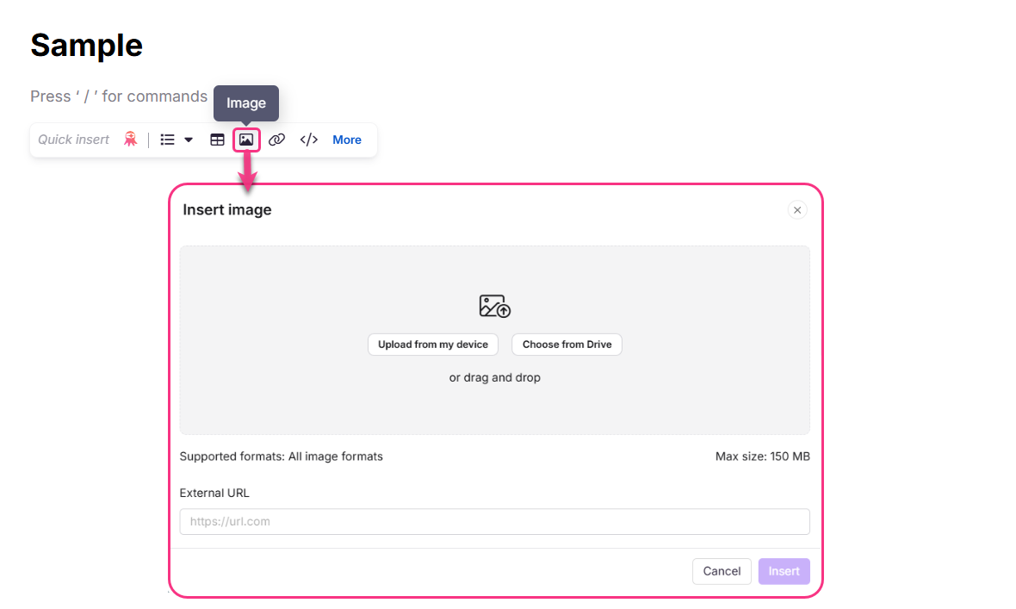
Task: Close the Insert image dialog
Action: (x=796, y=209)
